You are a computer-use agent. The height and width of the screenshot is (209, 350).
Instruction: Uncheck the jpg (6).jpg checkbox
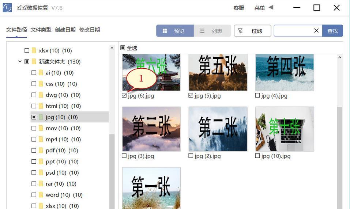[124, 95]
